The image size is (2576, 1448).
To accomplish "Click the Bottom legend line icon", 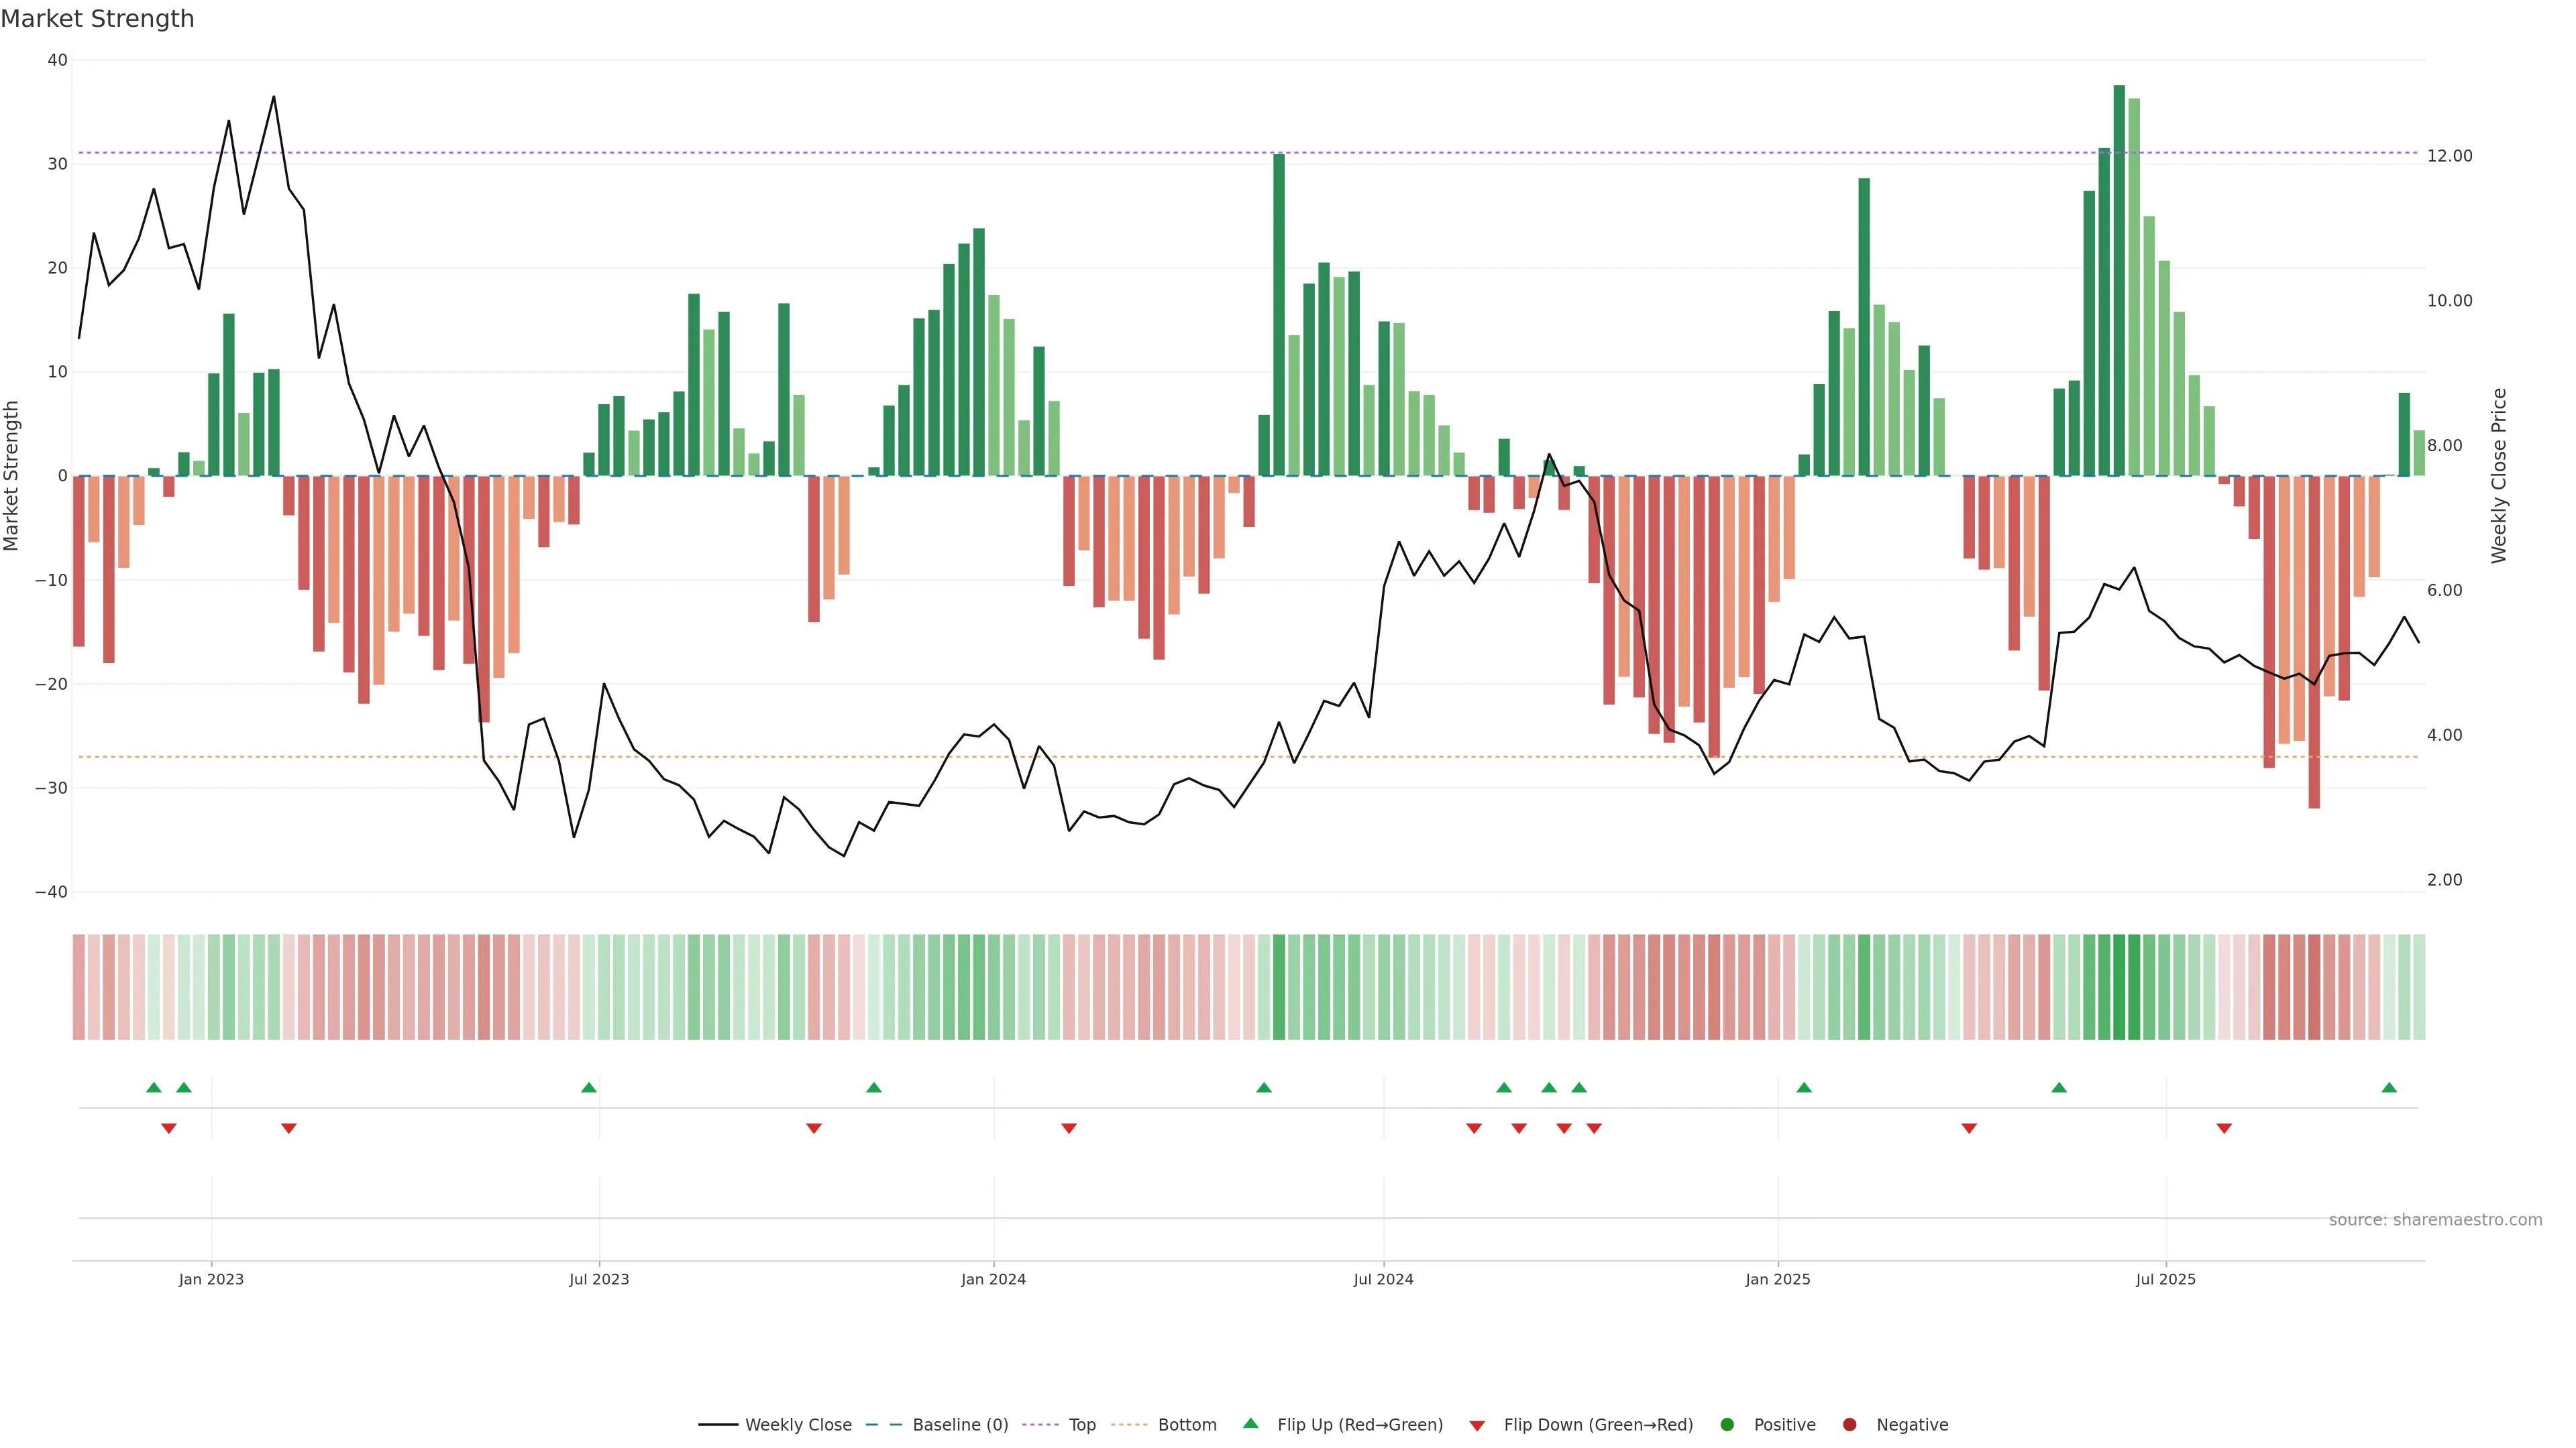I will click(1129, 1424).
